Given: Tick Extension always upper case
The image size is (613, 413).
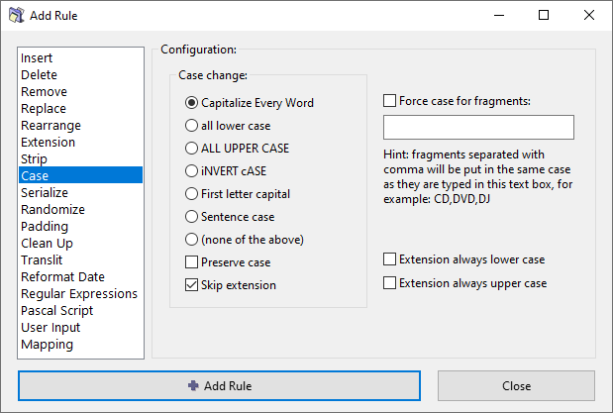Looking at the screenshot, I should [390, 283].
